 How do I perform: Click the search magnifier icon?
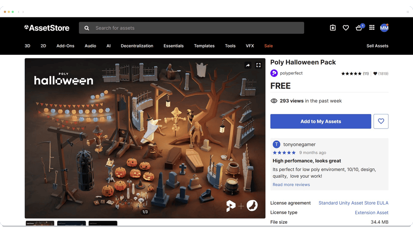click(87, 28)
